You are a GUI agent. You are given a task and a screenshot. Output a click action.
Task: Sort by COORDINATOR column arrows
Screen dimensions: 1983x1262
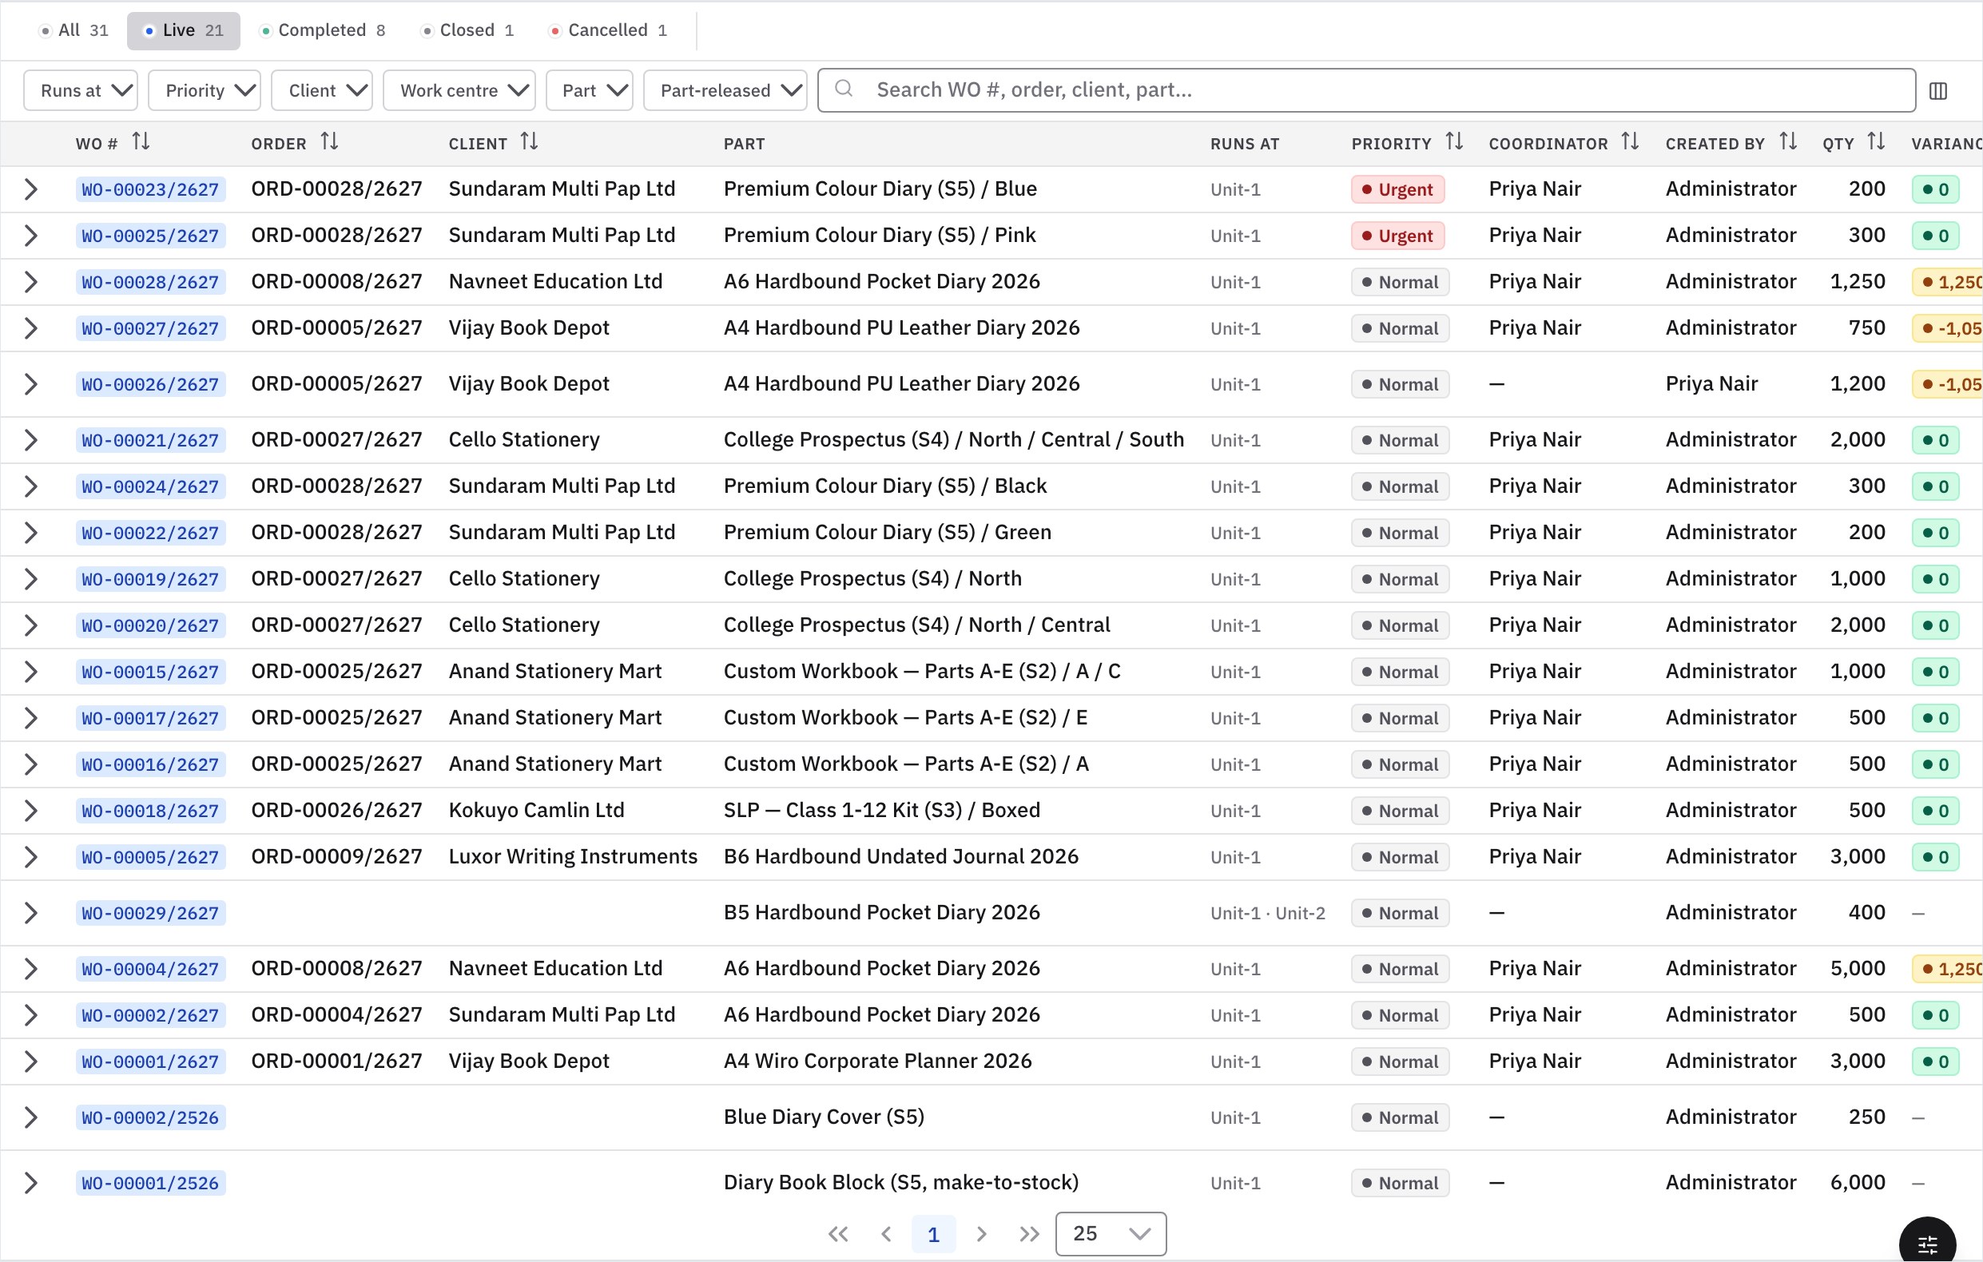tap(1630, 142)
